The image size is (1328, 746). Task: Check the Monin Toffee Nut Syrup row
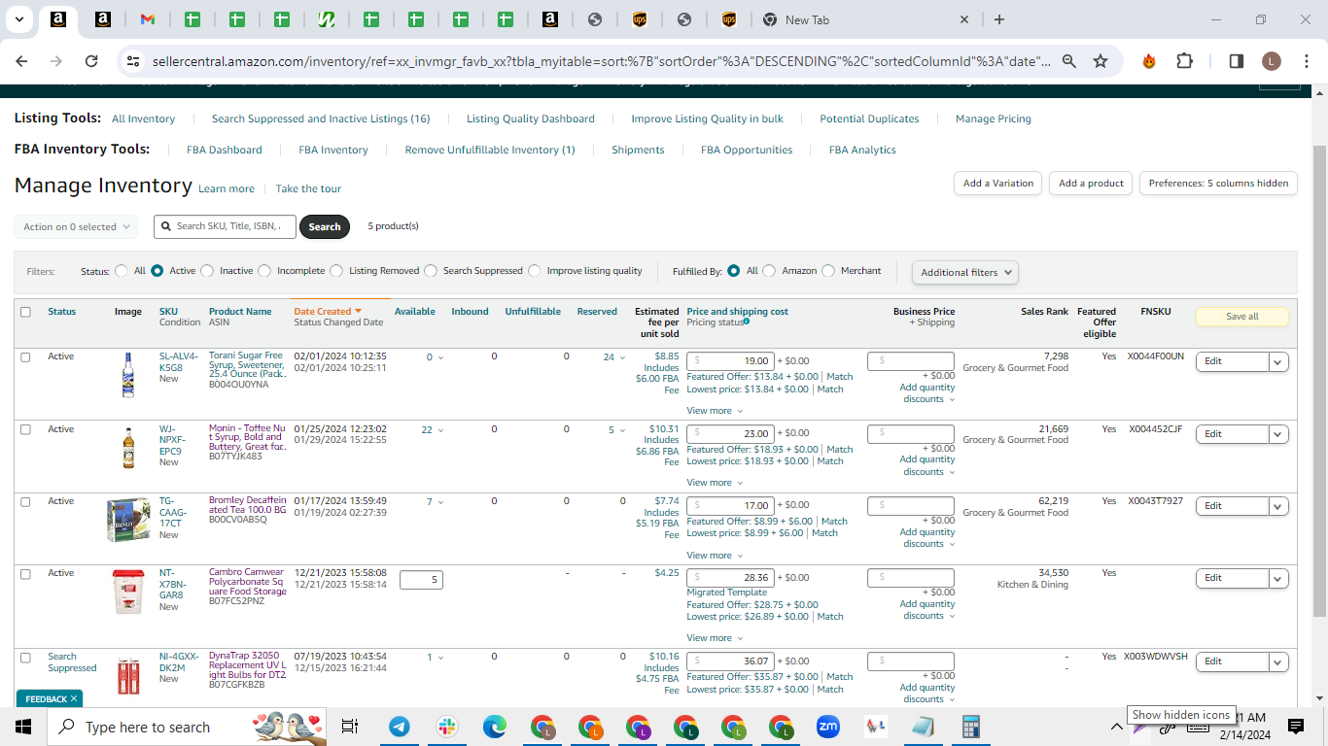coord(25,429)
